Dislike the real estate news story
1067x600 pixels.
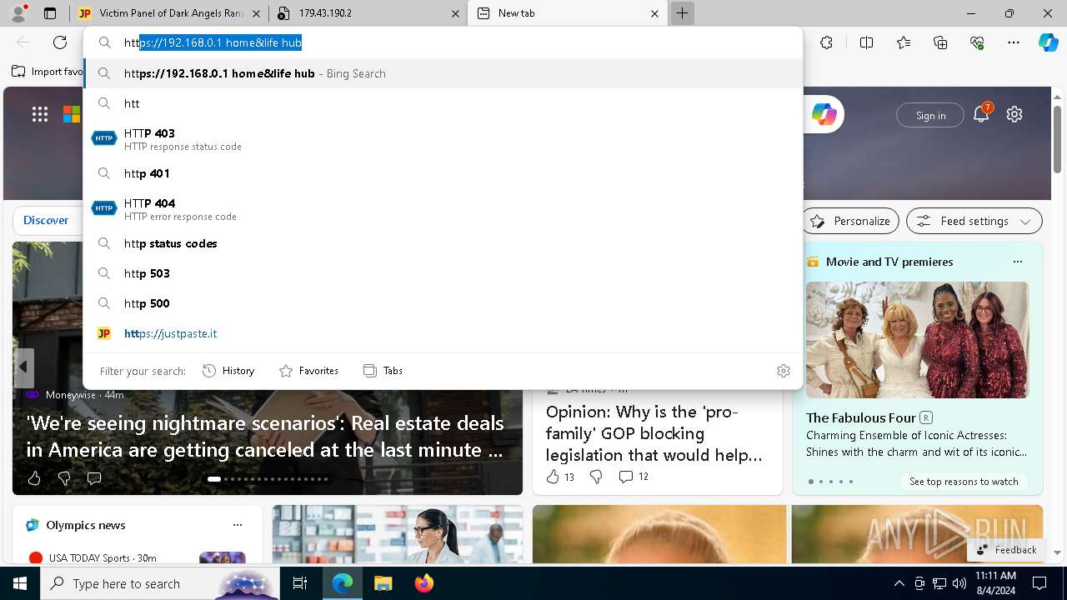click(x=64, y=478)
